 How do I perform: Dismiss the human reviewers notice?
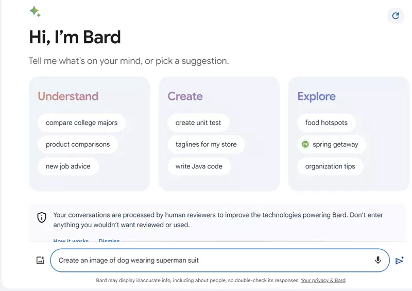[x=109, y=240]
